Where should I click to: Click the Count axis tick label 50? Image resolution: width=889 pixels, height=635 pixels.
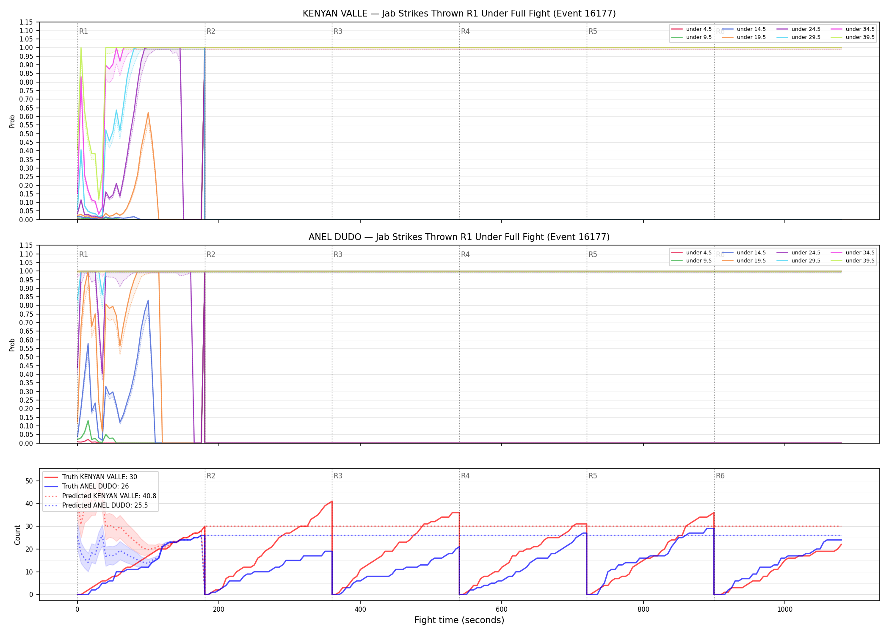pyautogui.click(x=29, y=481)
